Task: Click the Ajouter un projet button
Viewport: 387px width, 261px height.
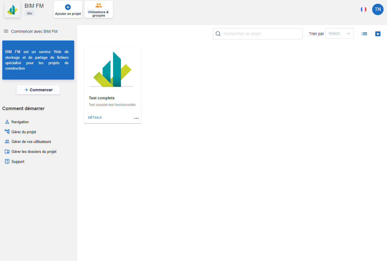Action: (68, 10)
